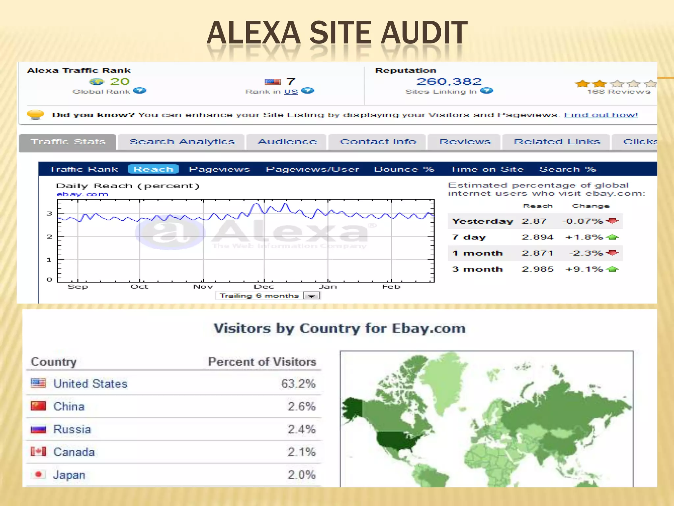Click the lightbulb Did you know icon
674x506 pixels.
coord(35,115)
